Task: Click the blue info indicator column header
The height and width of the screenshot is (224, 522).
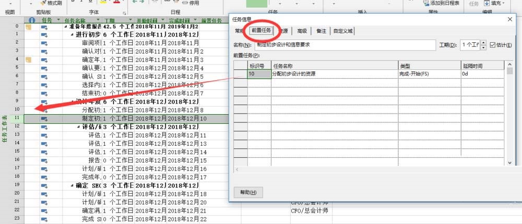Action: coord(32,20)
